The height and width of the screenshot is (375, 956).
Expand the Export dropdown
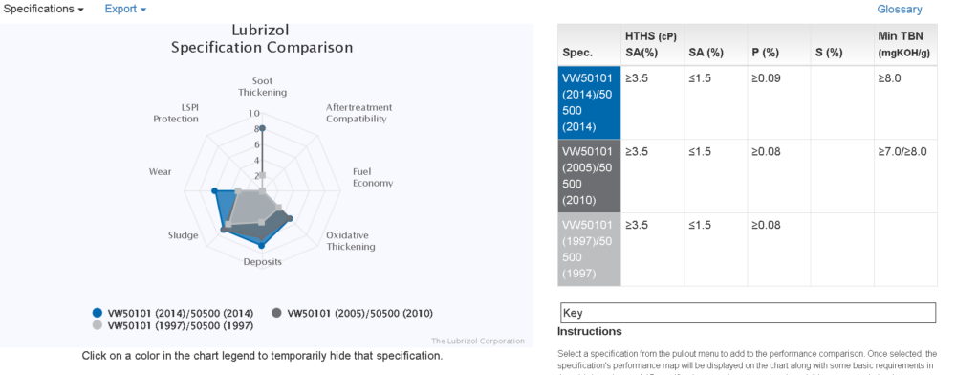pyautogui.click(x=125, y=10)
